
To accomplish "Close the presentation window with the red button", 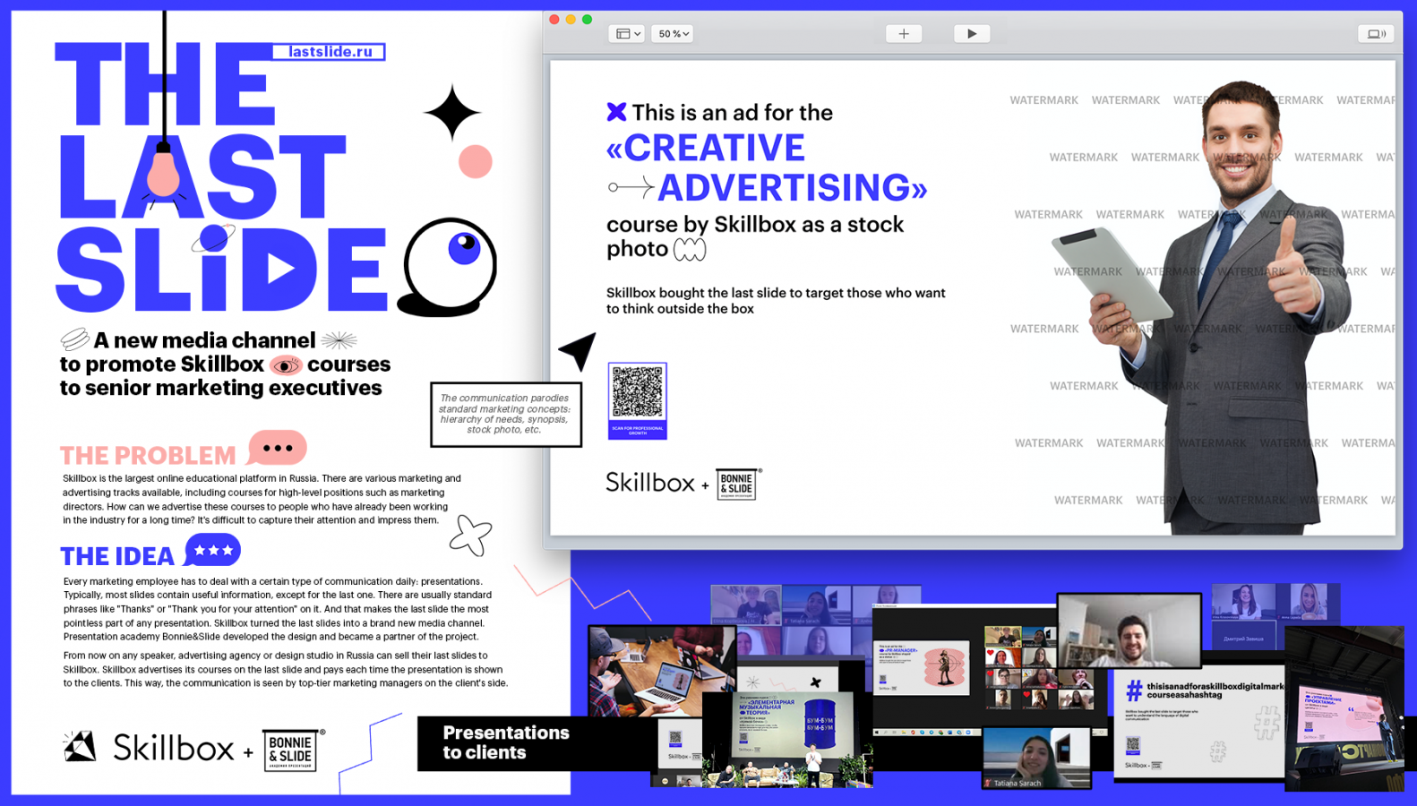I will click(554, 19).
